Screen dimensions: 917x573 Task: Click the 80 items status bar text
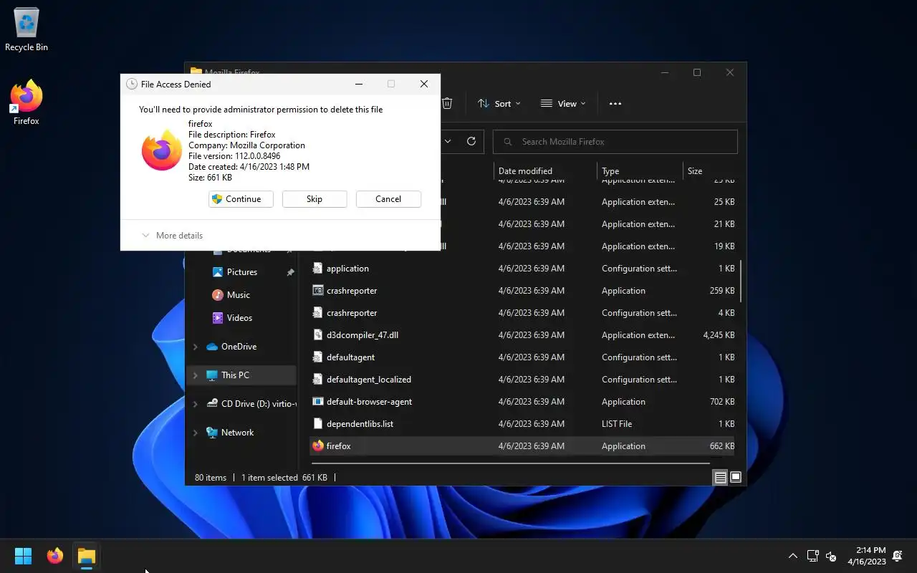[x=211, y=477]
